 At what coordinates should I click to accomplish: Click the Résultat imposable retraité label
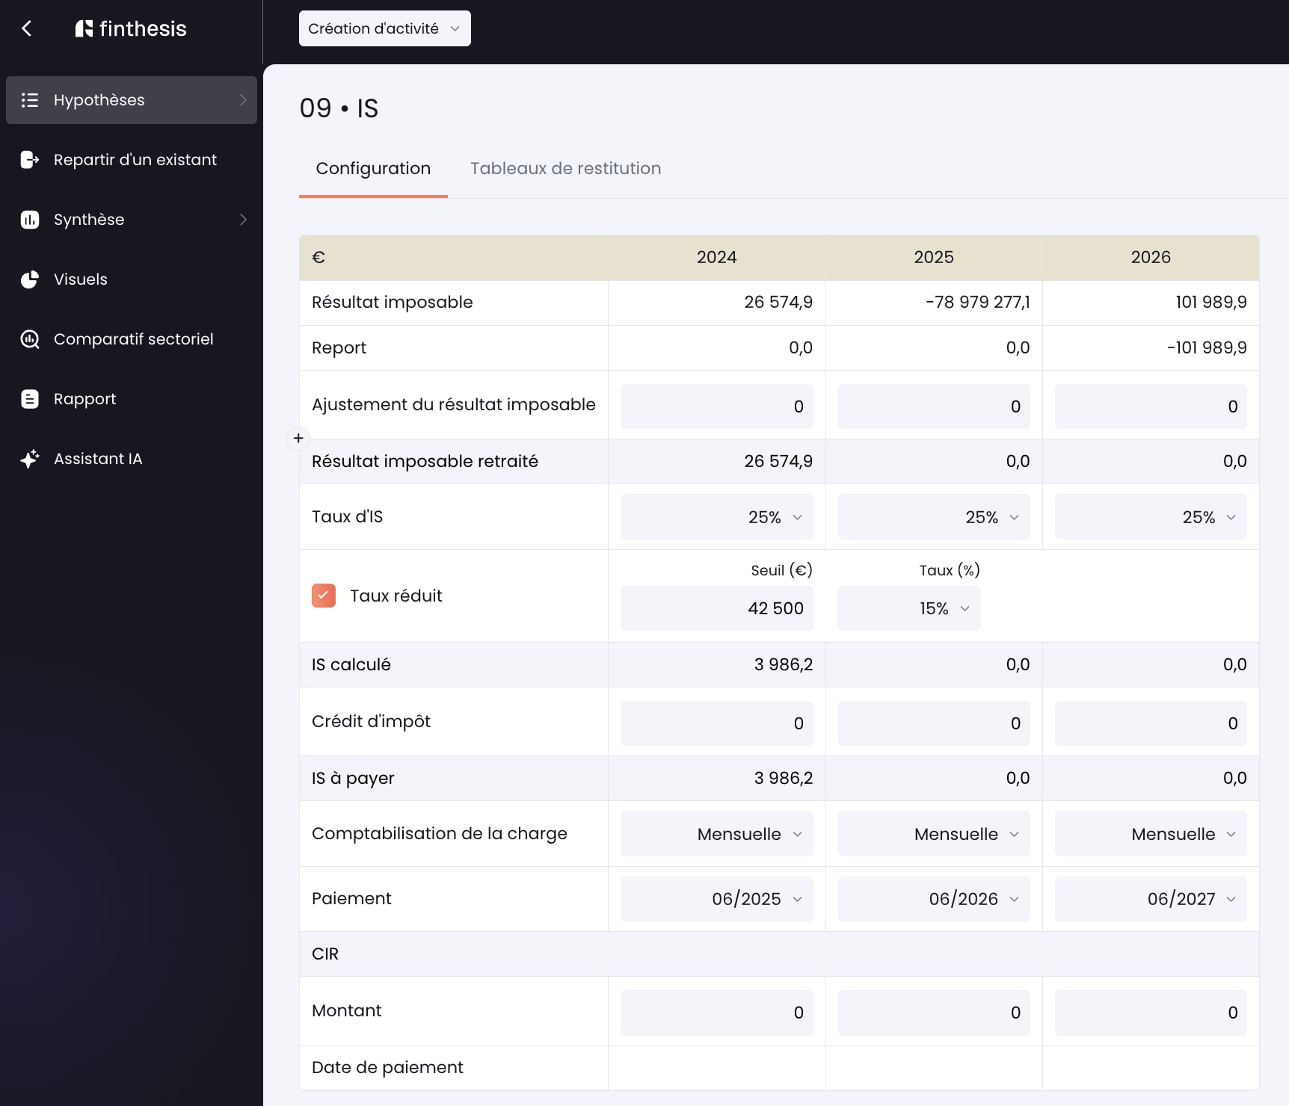(x=425, y=461)
